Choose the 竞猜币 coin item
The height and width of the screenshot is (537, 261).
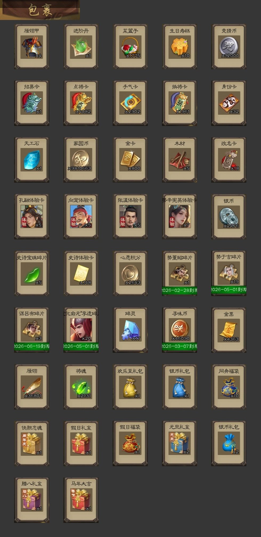pyautogui.click(x=229, y=47)
